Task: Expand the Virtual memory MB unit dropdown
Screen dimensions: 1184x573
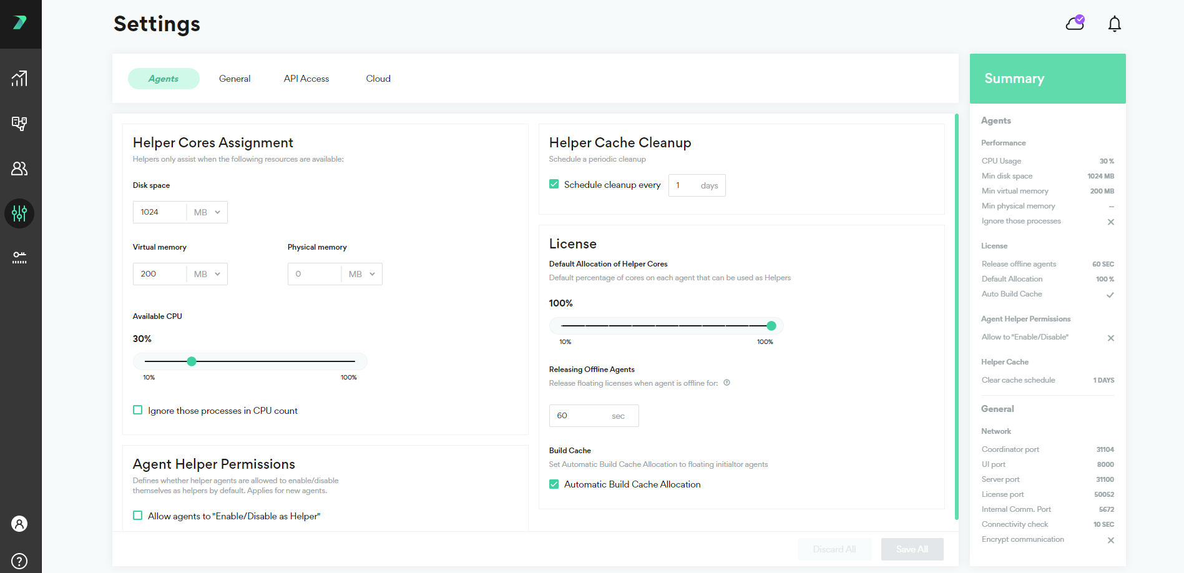Action: (x=207, y=274)
